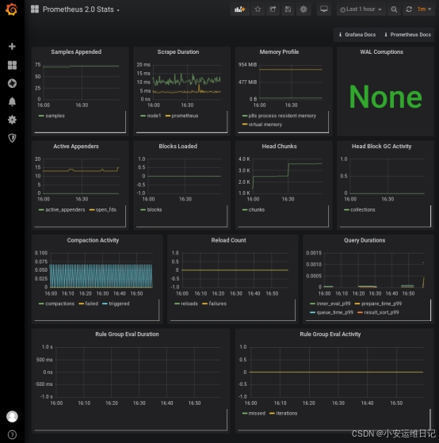Click dashboard grid icon beside title
This screenshot has width=439, height=443.
(35, 9)
